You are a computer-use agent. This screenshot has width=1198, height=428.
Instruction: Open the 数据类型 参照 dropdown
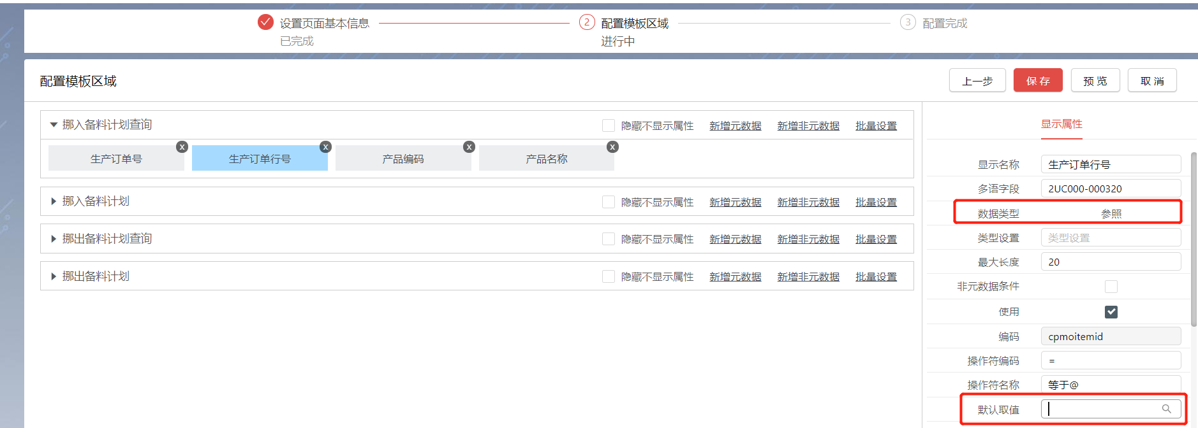pyautogui.click(x=1111, y=213)
